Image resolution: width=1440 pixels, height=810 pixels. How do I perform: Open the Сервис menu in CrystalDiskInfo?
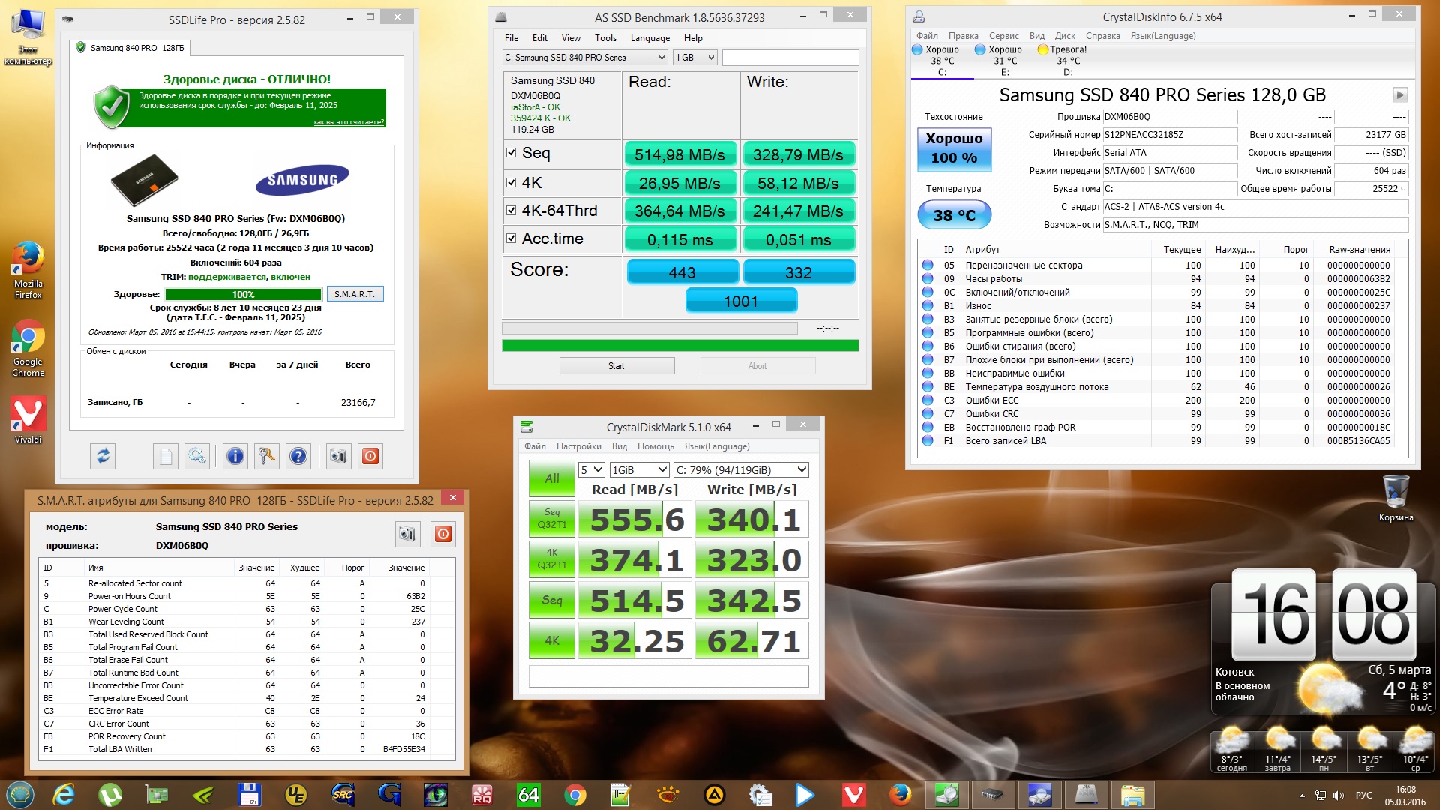[x=1003, y=36]
